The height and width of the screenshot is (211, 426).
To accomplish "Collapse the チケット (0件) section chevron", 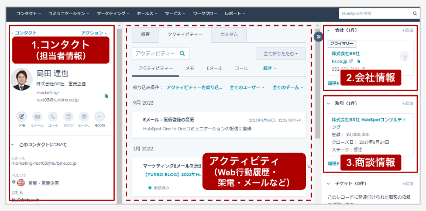I will point(328,184).
